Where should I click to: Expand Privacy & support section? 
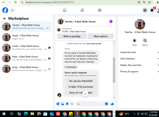[140, 71]
